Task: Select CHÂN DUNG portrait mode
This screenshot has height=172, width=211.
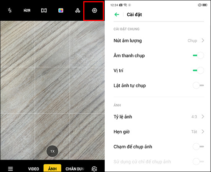Action: point(75,169)
